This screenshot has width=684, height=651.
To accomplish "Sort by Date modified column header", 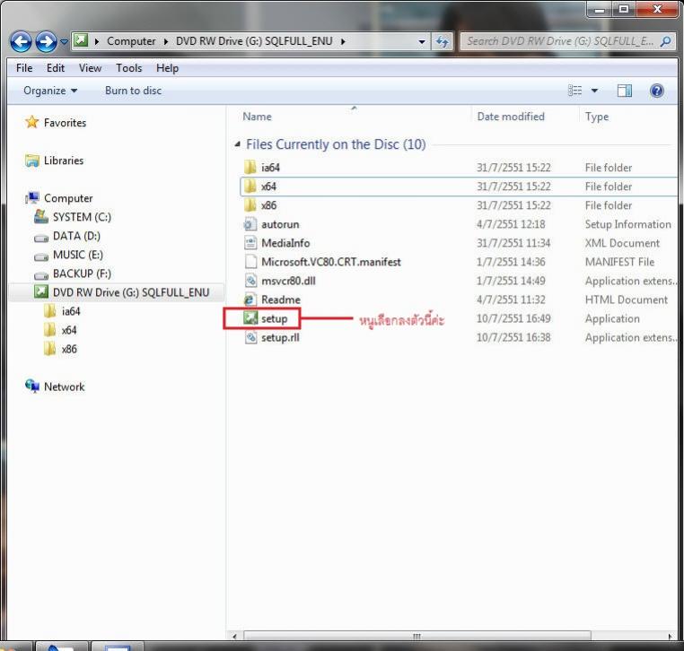I will pyautogui.click(x=511, y=117).
